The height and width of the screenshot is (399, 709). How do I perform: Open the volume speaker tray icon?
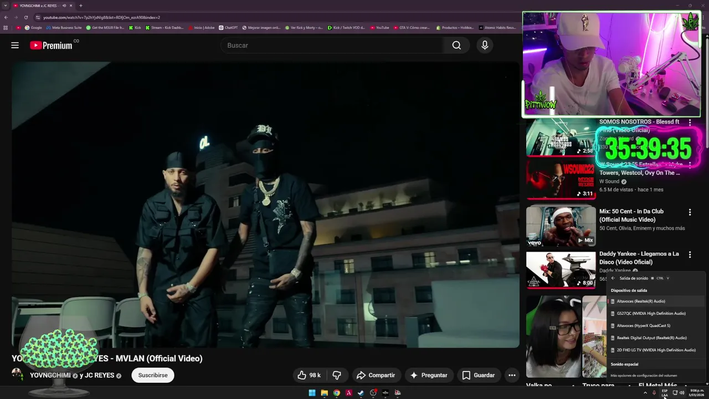pos(682,393)
